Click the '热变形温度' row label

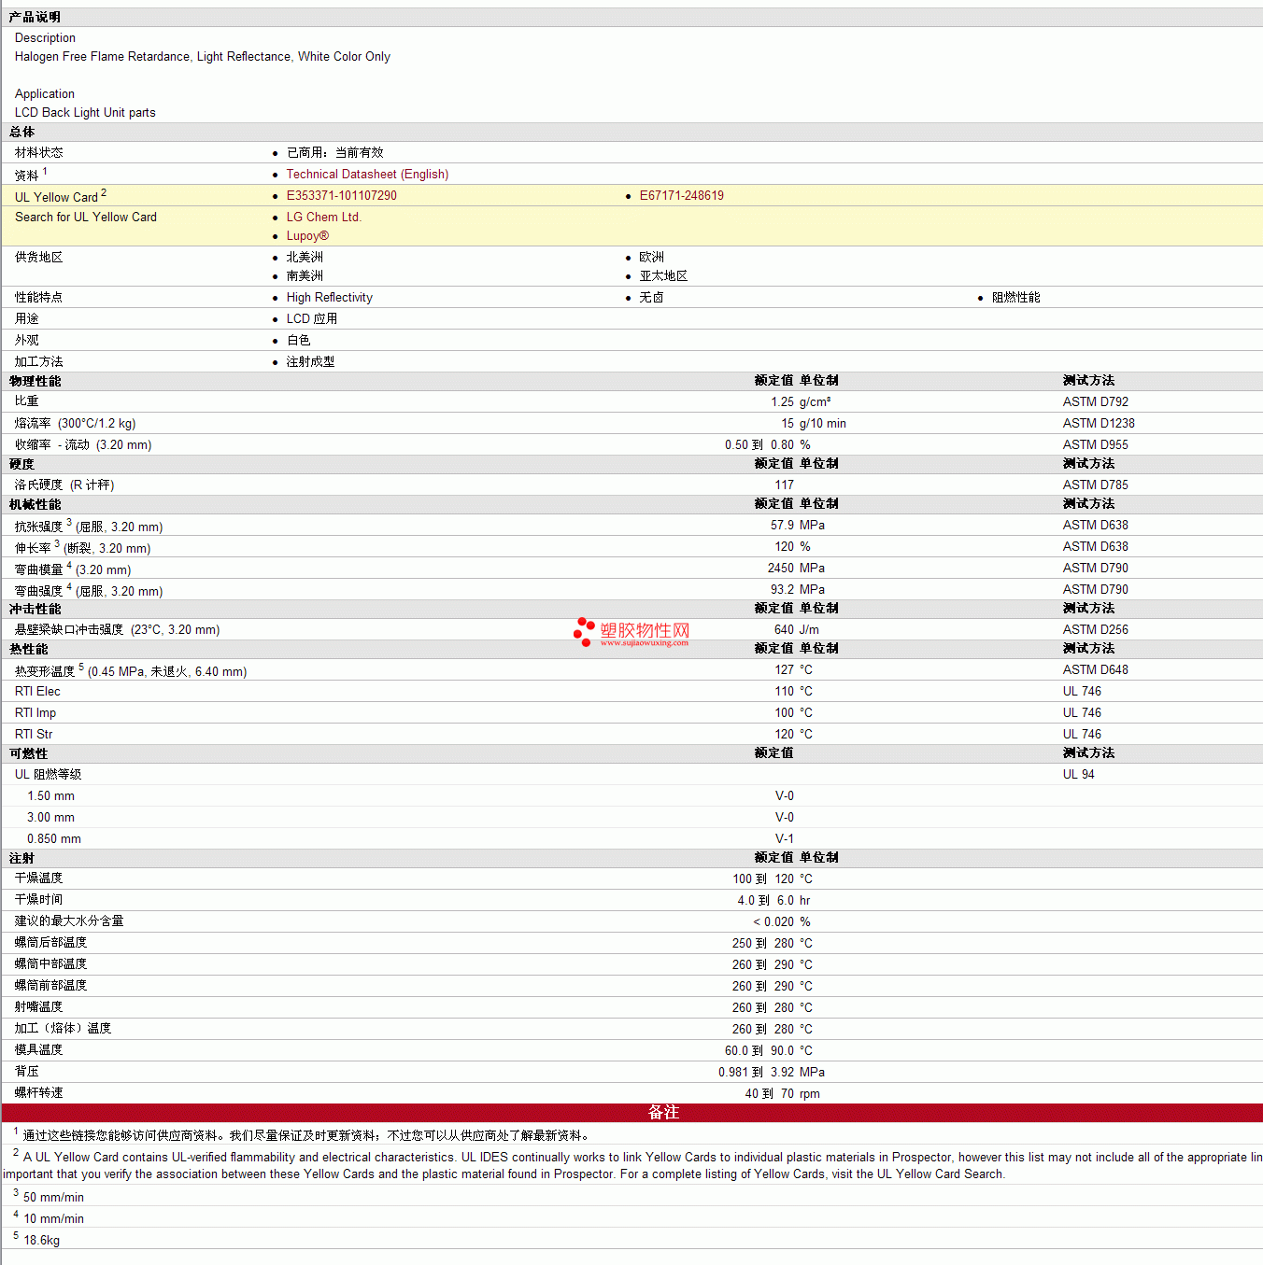click(x=131, y=670)
